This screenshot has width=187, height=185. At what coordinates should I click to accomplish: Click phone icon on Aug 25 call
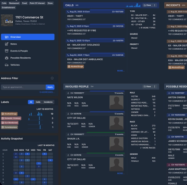click(68, 12)
